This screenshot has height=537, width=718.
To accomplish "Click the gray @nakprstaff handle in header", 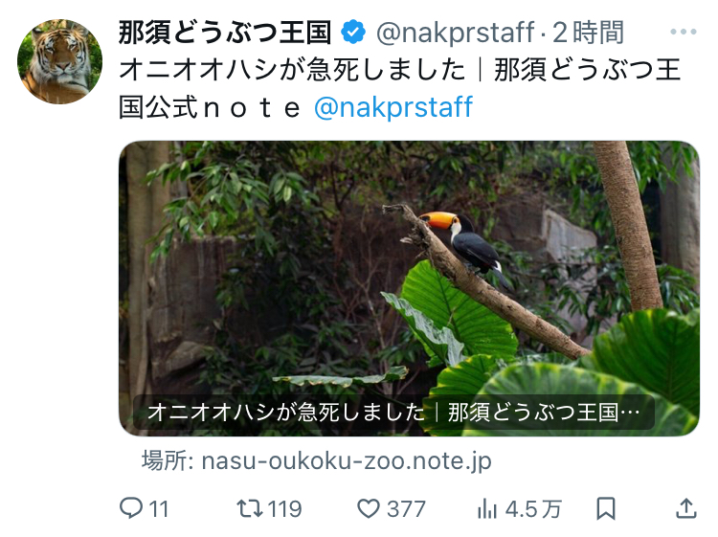I will (x=455, y=33).
